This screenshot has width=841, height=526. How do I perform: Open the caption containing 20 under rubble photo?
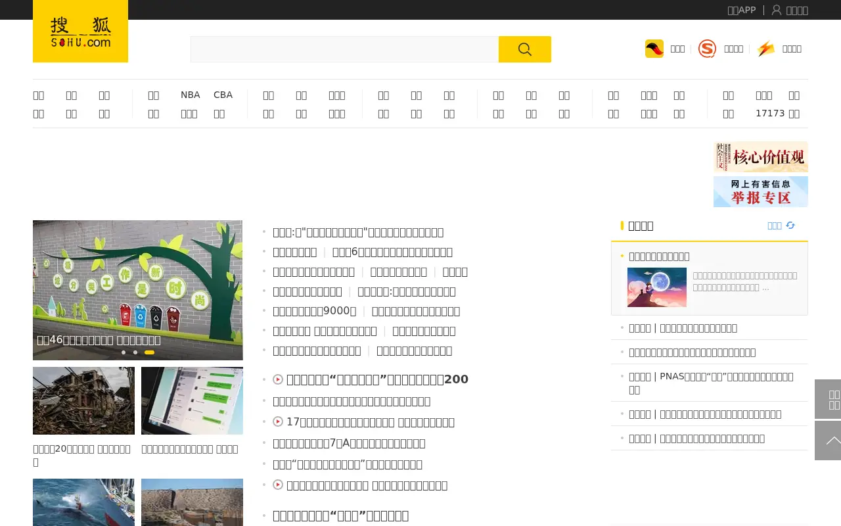click(x=82, y=455)
